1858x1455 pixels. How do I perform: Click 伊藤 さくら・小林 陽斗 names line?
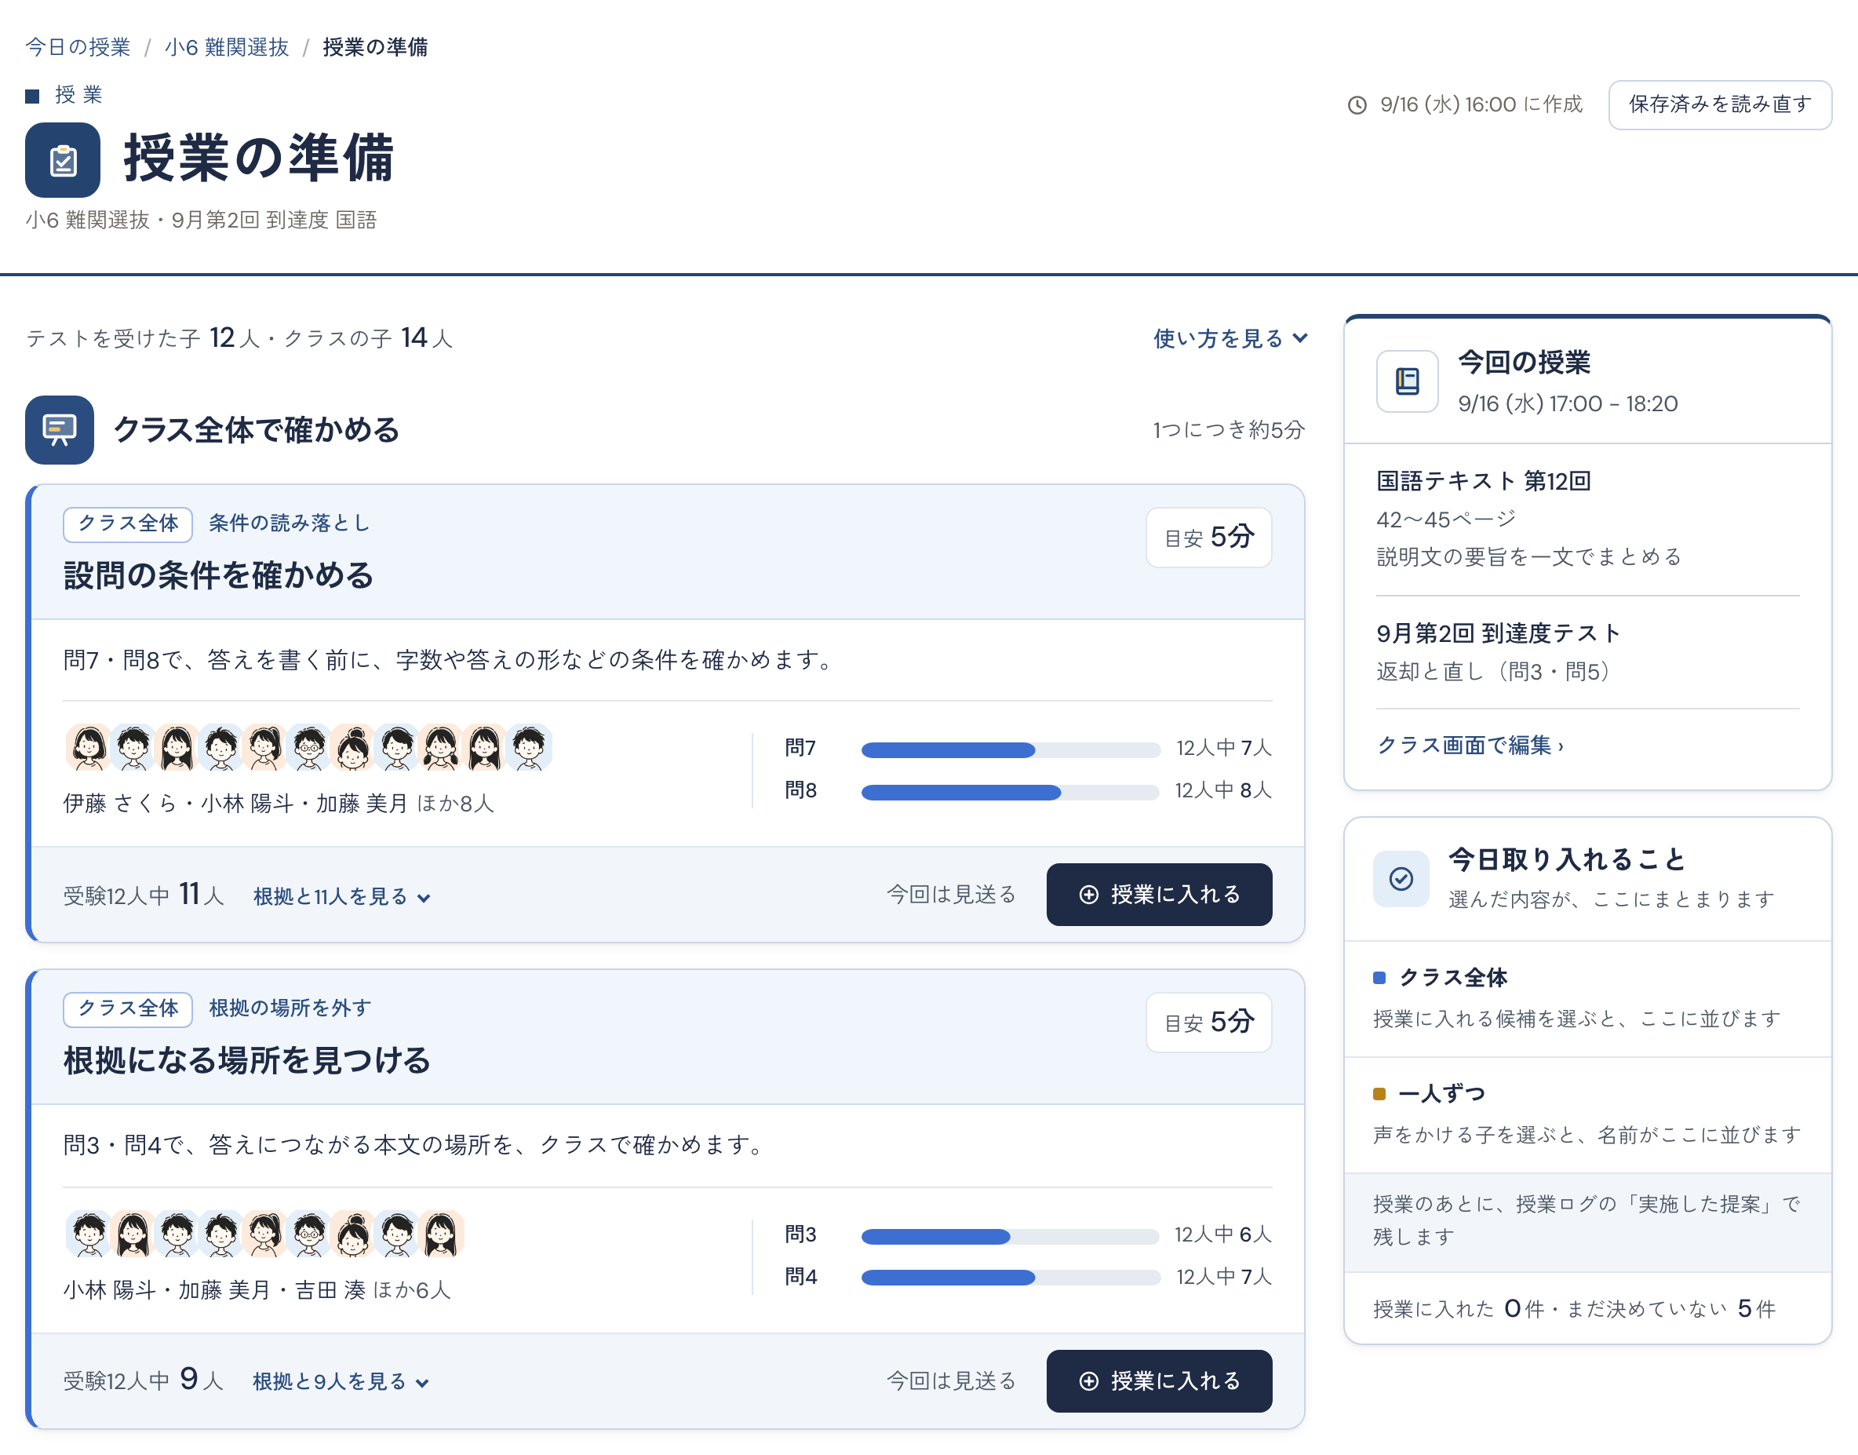click(x=279, y=804)
